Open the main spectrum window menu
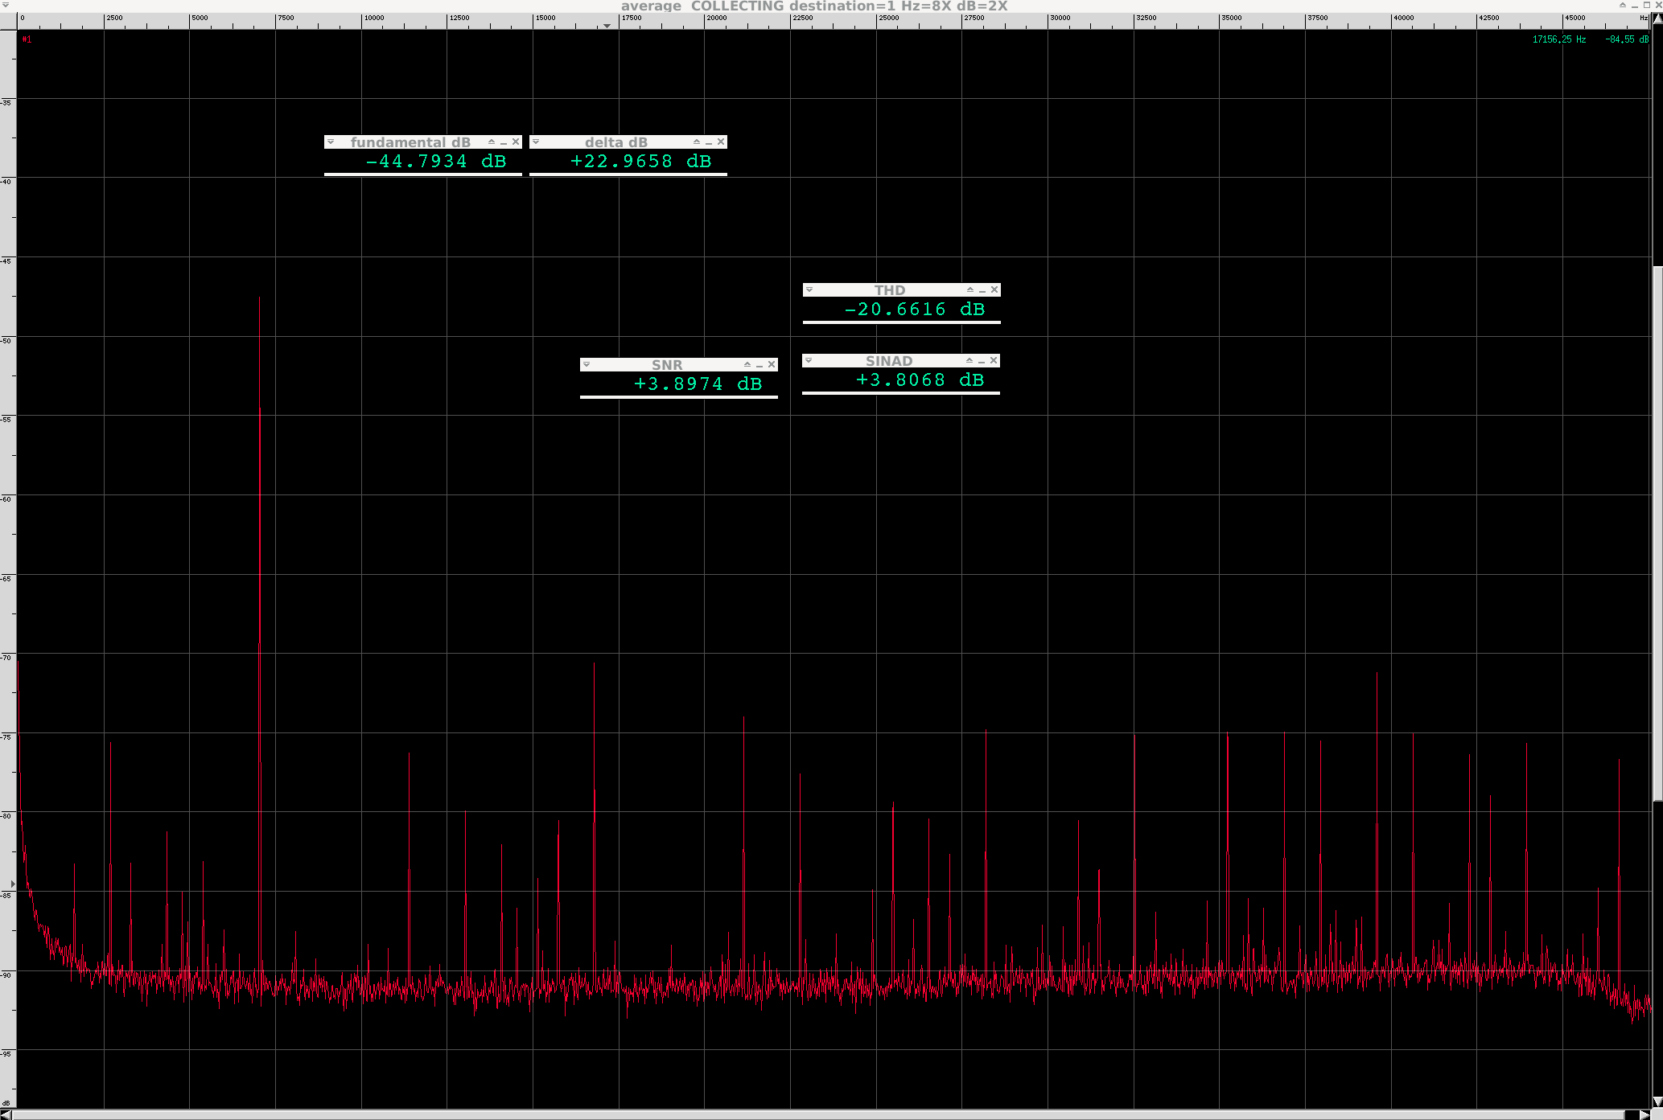Viewport: 1663px width, 1120px height. point(6,6)
